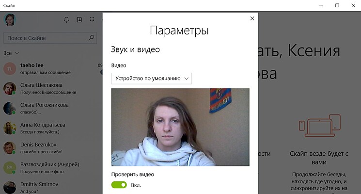Click Разгвоздяйчик's PA avatar icon
This screenshot has width=361, height=194.
[10, 167]
